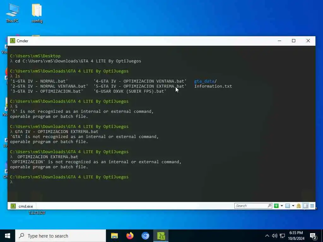This screenshot has width=323, height=242.
Task: Click the "'OPTIMIZACION' is not recognized" error line
Action: click(96, 162)
